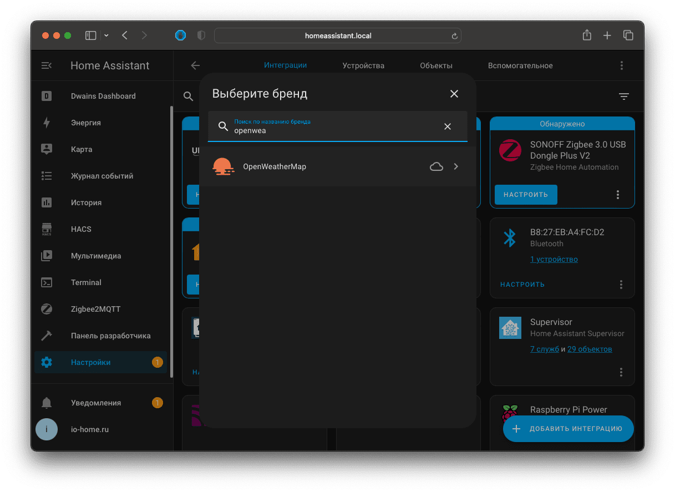Image resolution: width=675 pixels, height=492 pixels.
Task: Click the Bluetooth logo icon
Action: 510,238
